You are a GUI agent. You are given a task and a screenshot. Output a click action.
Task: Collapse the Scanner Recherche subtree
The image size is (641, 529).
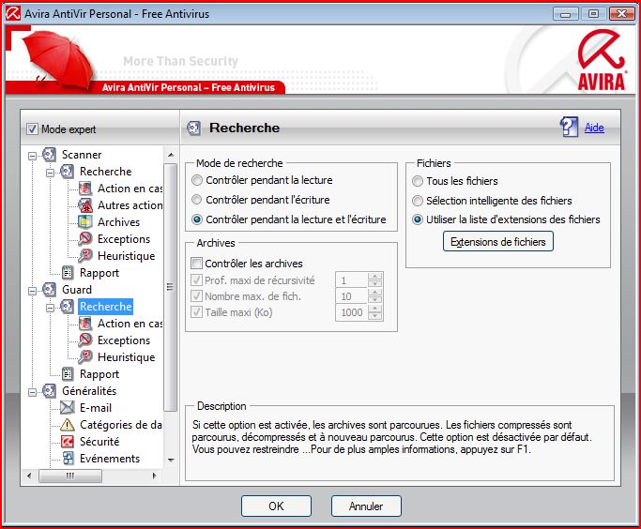tap(50, 173)
